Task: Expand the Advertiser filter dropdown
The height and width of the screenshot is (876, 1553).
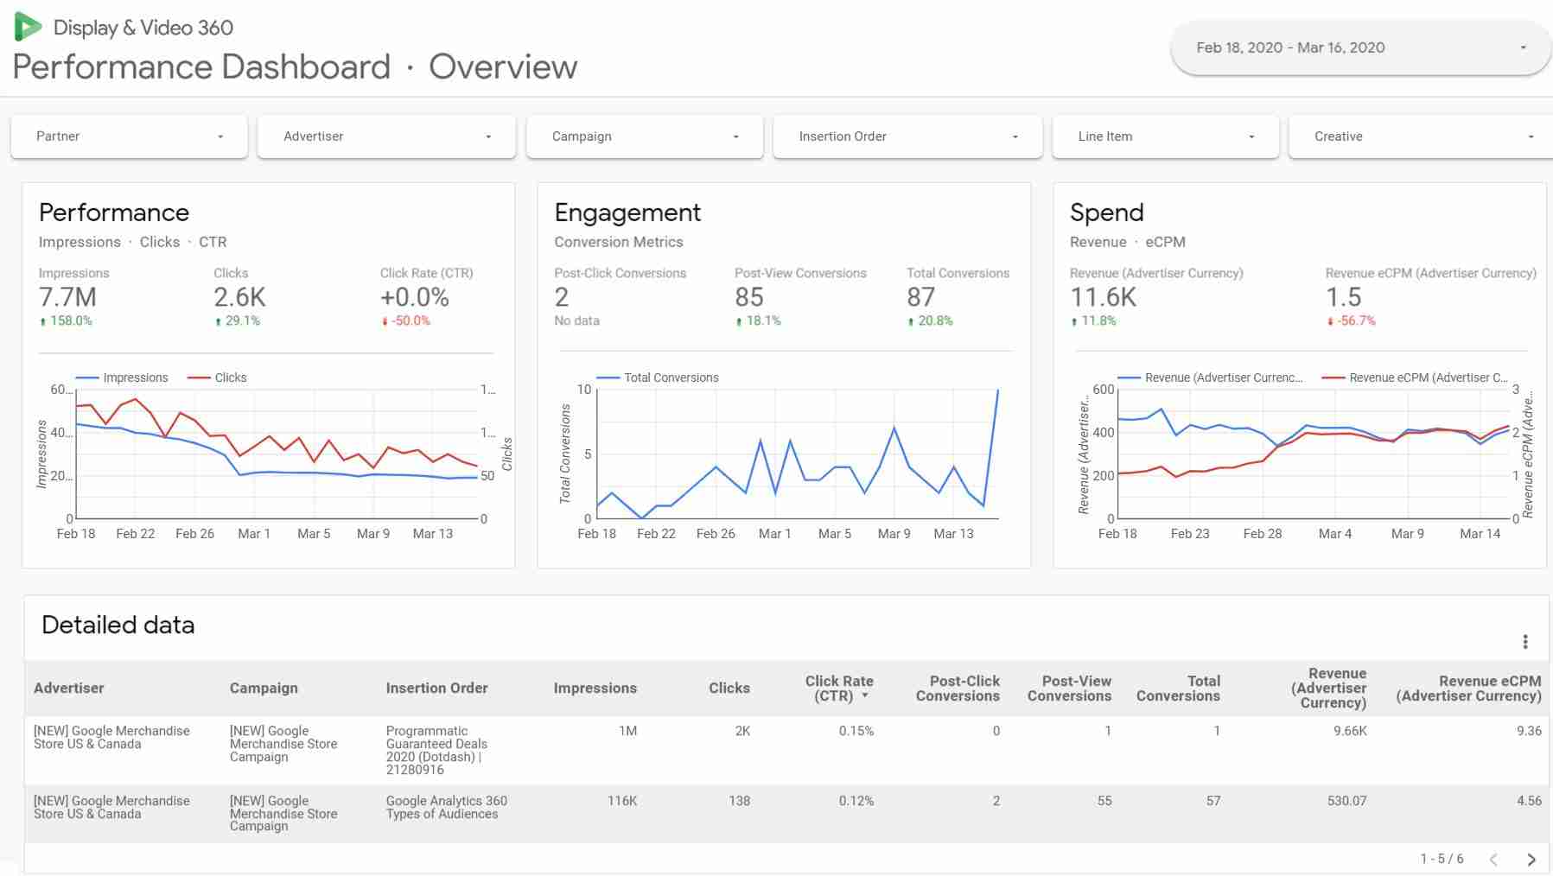Action: coord(386,136)
